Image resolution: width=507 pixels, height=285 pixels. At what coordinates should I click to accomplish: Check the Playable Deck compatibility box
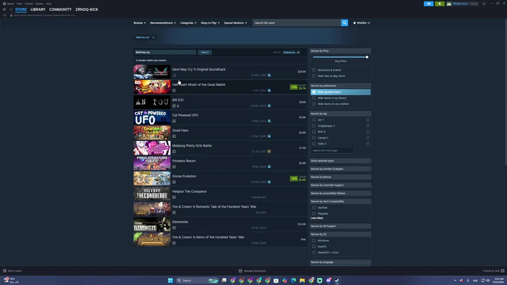(314, 214)
